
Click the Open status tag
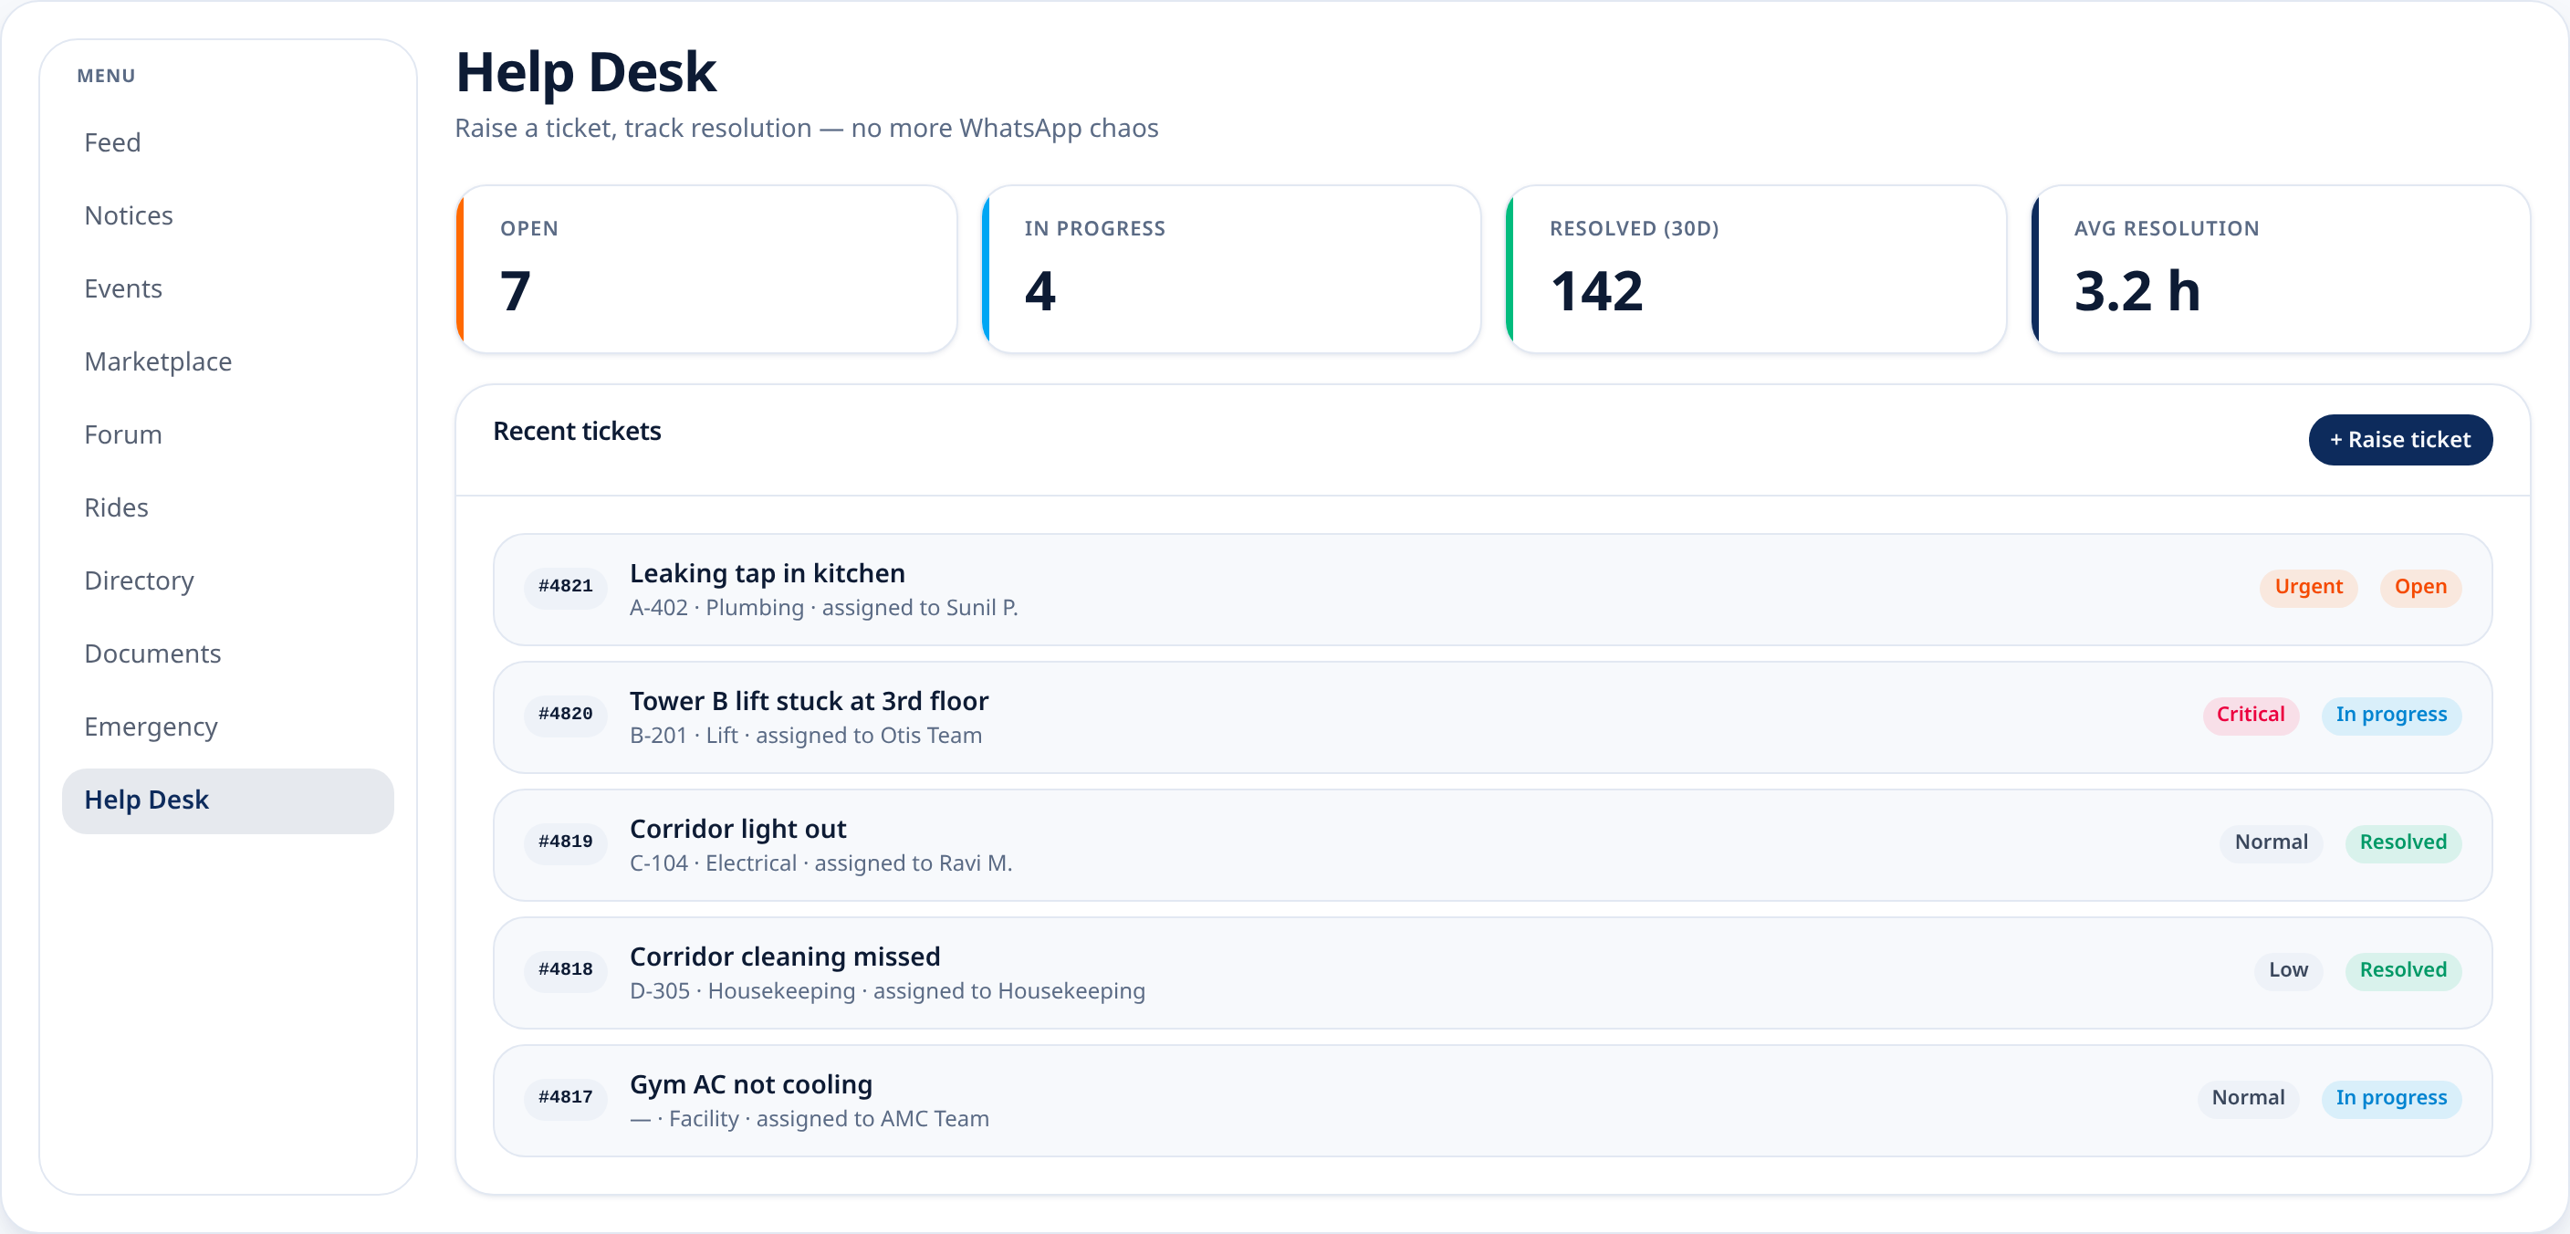[x=2419, y=587]
